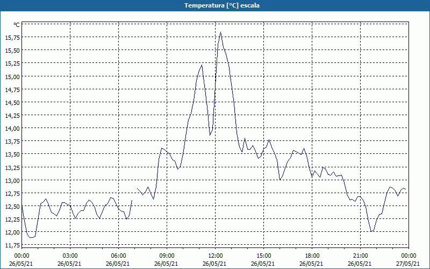The width and height of the screenshot is (430, 269).
Task: Click the 15,00 y-axis value
Action: (12, 76)
